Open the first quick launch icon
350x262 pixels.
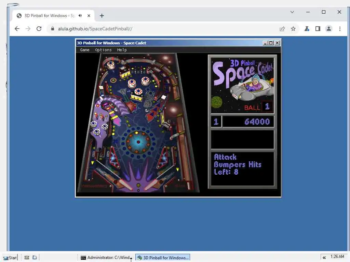coord(27,258)
